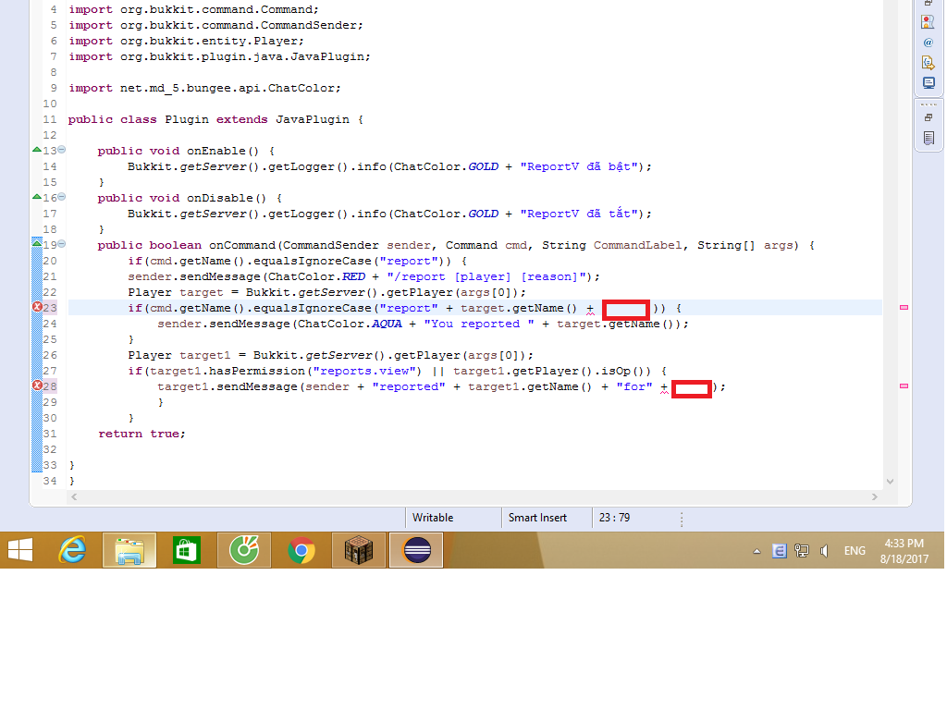Click ChatColor.AQUA on line 24
The width and height of the screenshot is (947, 710).
click(x=350, y=324)
